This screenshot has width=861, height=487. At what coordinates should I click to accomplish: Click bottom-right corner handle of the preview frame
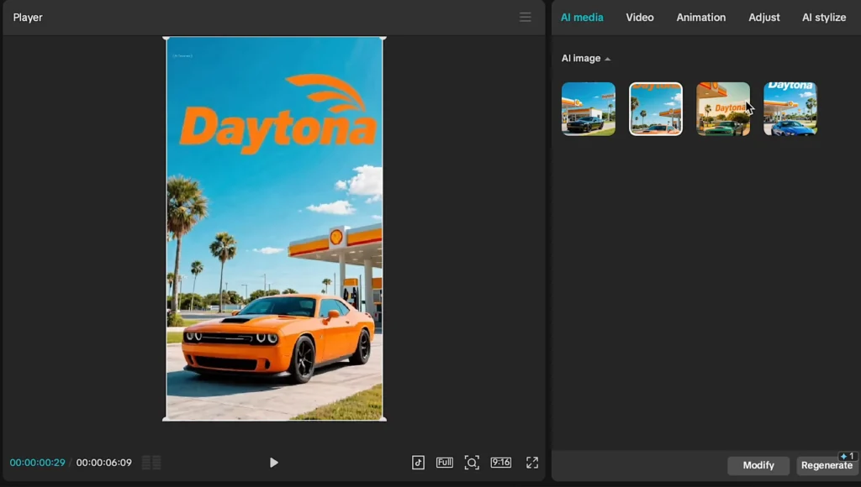(383, 420)
